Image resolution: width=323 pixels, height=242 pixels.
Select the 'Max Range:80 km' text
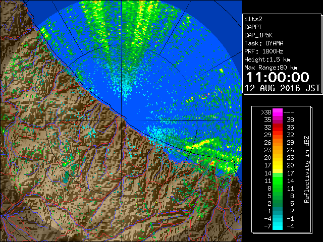[271, 68]
